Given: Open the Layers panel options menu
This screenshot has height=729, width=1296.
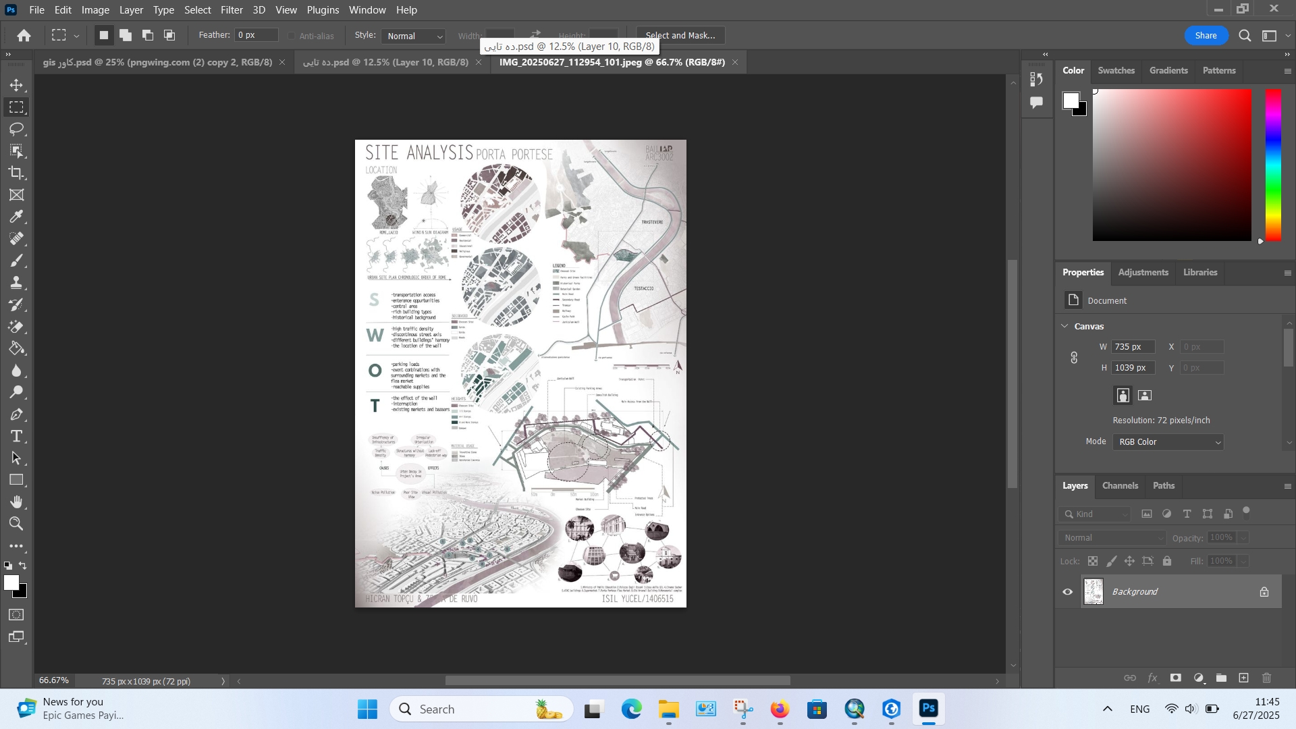Looking at the screenshot, I should tap(1287, 486).
